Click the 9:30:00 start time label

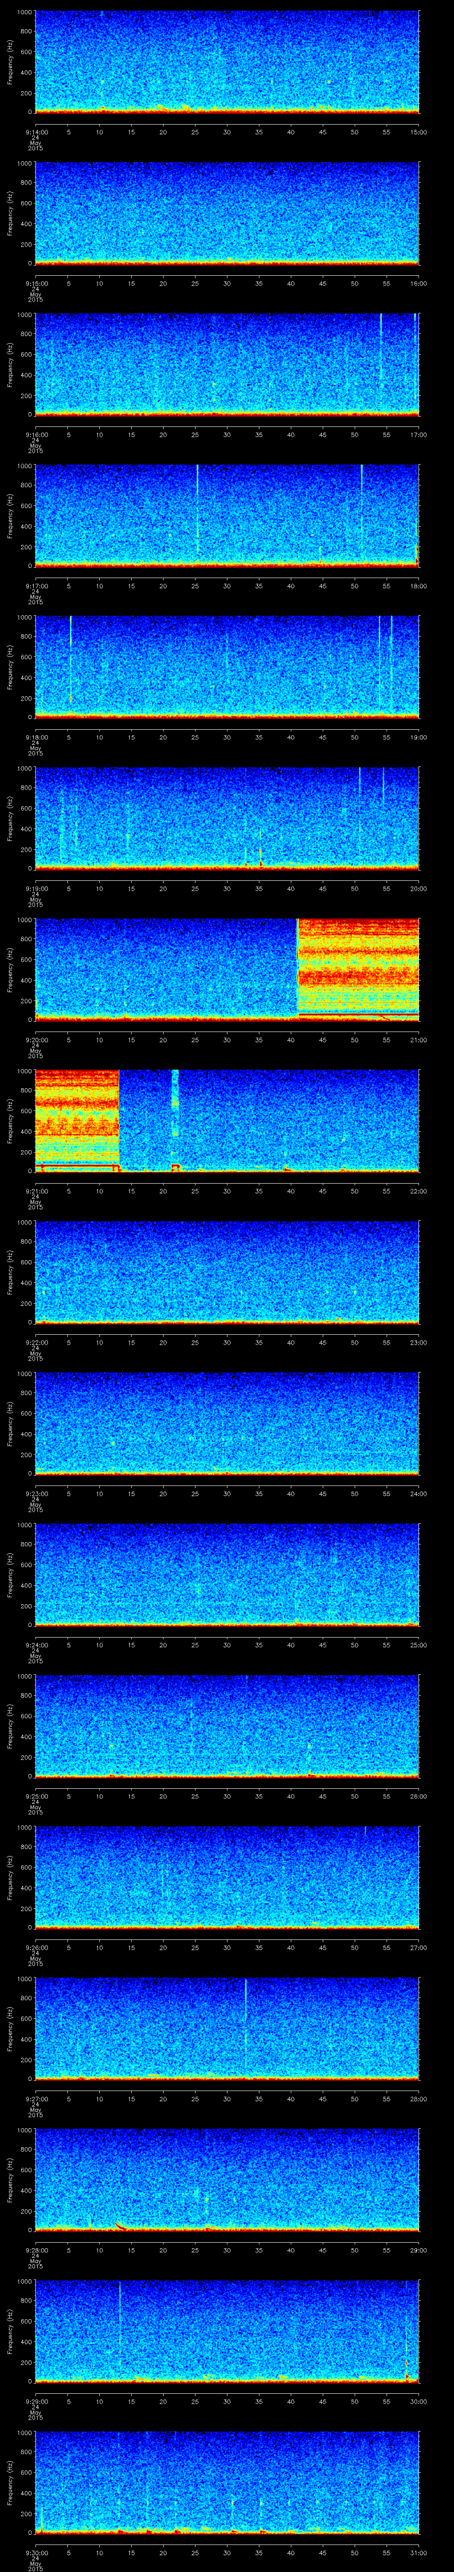coord(36,2552)
